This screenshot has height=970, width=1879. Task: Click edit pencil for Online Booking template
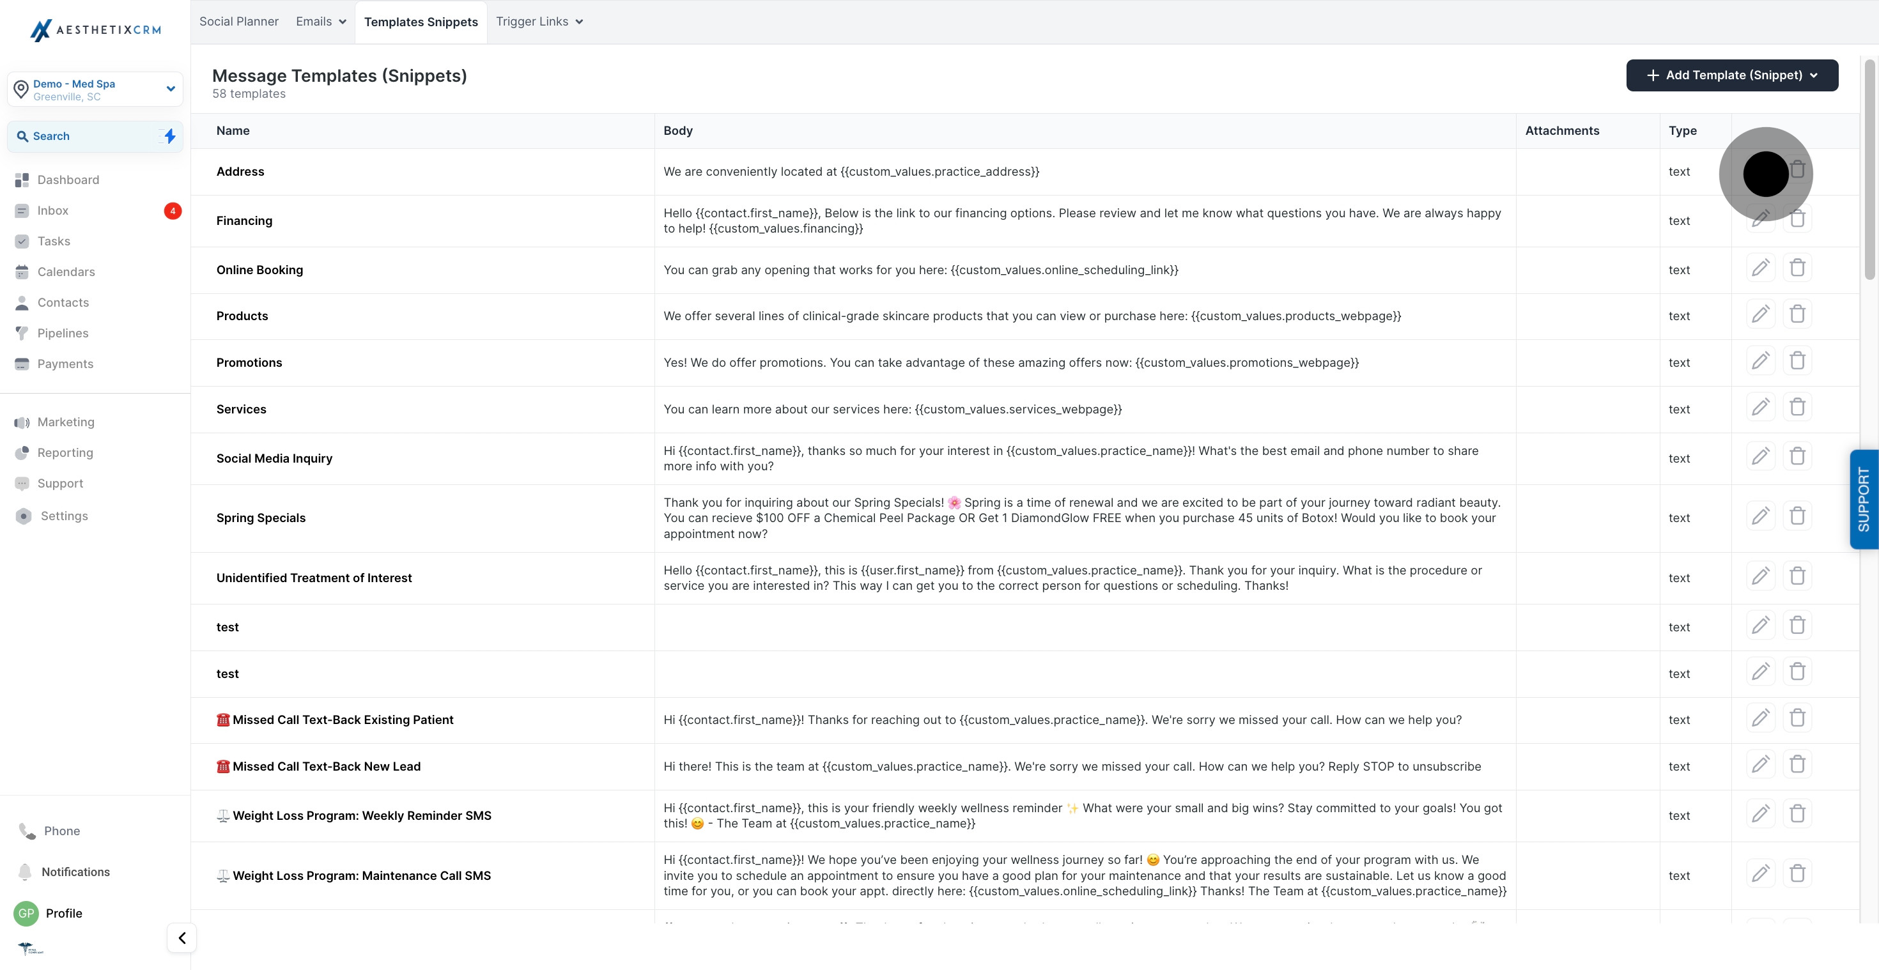pos(1760,268)
